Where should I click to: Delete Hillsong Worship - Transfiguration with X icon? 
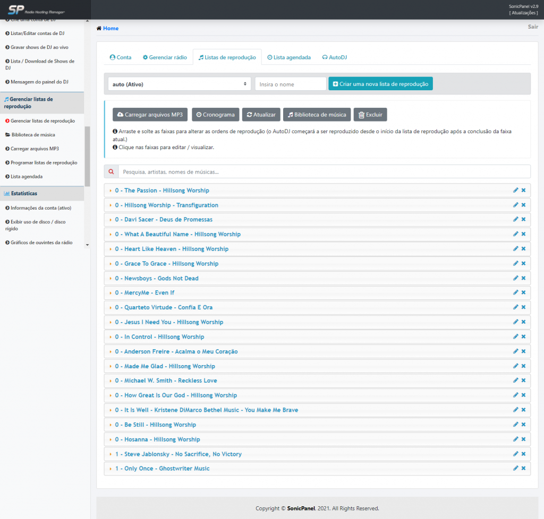click(523, 205)
